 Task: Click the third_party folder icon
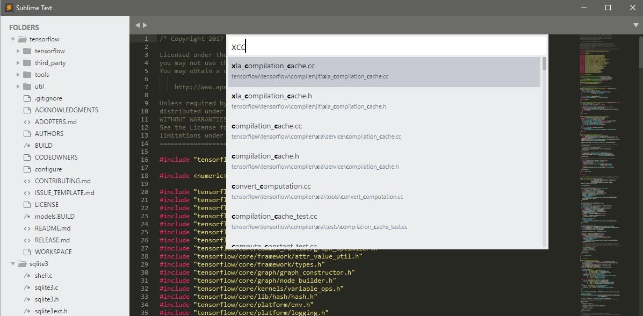(x=27, y=63)
